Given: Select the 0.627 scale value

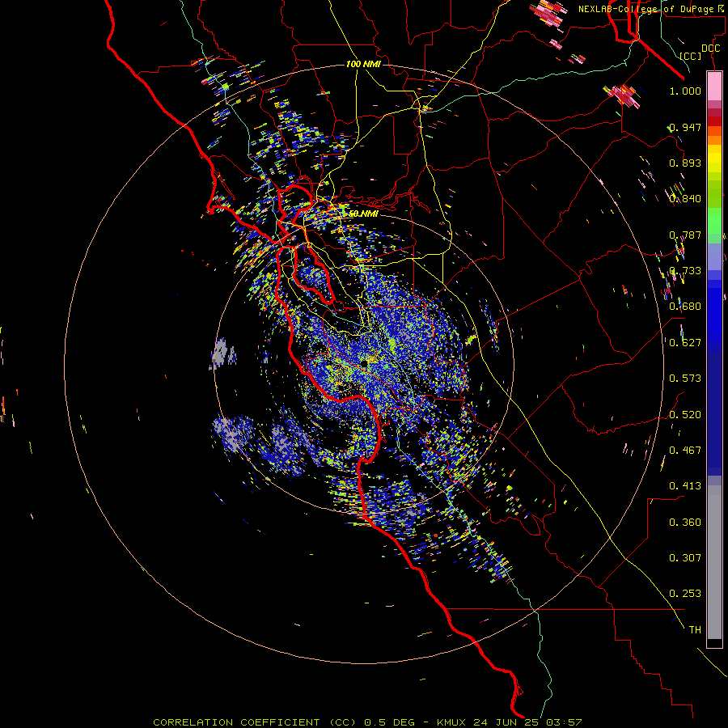Looking at the screenshot, I should (x=685, y=343).
